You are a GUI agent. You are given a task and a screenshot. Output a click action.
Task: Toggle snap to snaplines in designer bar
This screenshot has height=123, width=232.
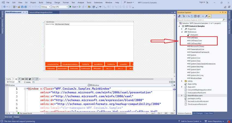point(33,79)
